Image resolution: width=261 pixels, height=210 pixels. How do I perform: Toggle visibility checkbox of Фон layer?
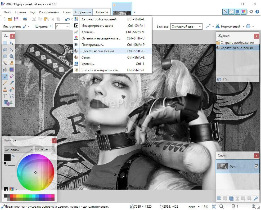coord(256,166)
